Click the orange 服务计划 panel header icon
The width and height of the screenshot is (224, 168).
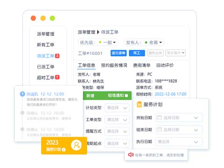tap(139, 105)
